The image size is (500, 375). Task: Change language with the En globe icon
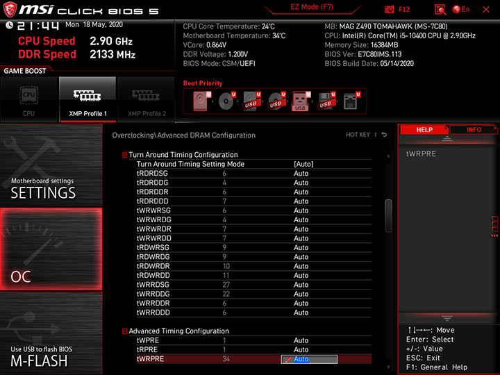[461, 9]
